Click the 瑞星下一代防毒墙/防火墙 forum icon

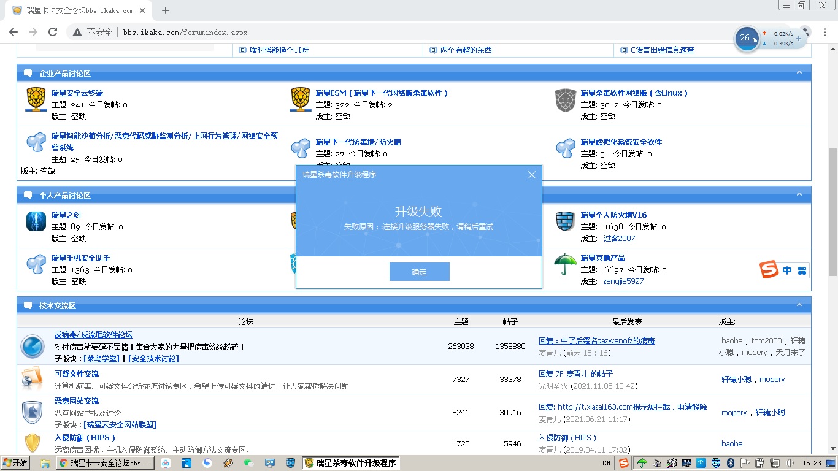click(x=301, y=148)
